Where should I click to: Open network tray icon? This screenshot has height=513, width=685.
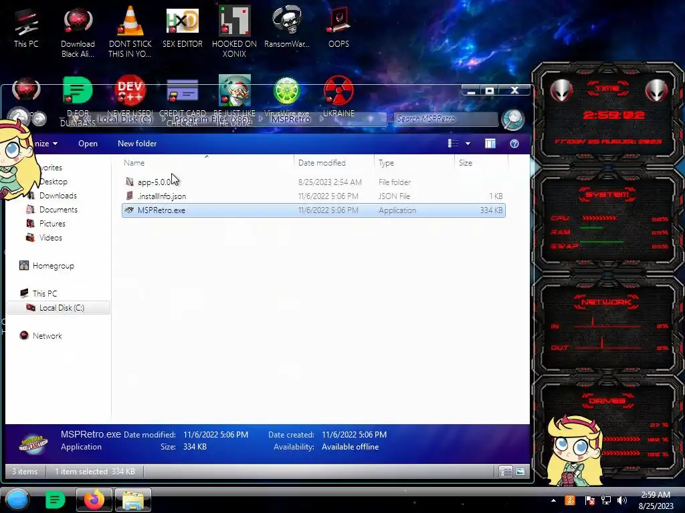click(606, 500)
